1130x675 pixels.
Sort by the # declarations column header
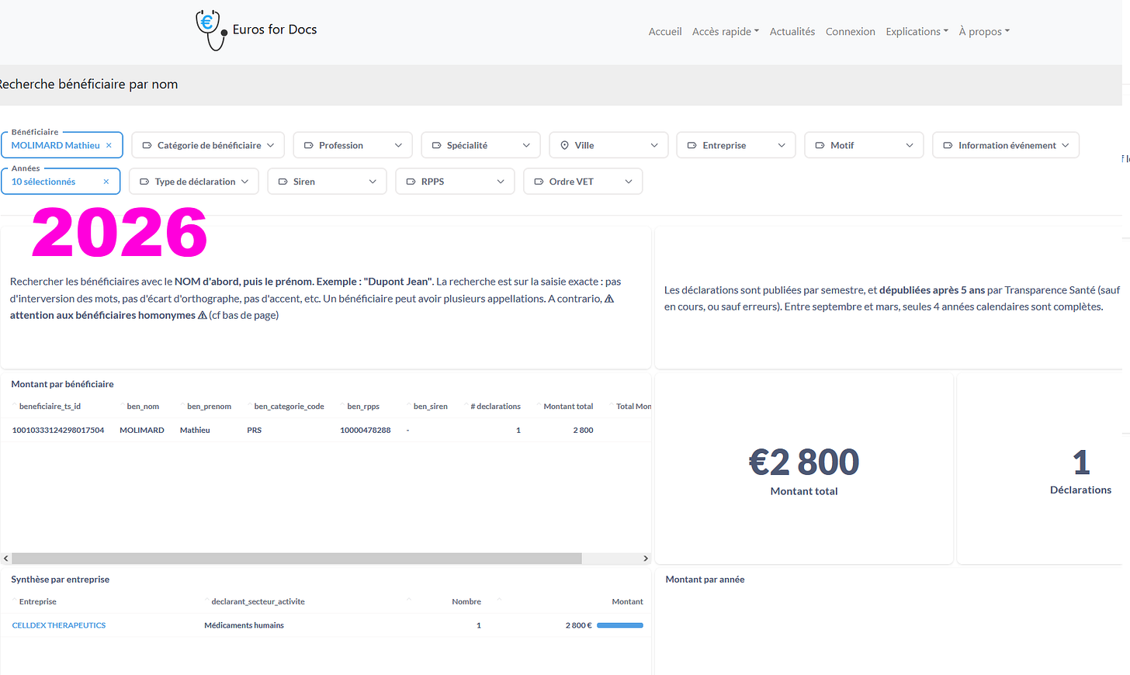point(495,407)
